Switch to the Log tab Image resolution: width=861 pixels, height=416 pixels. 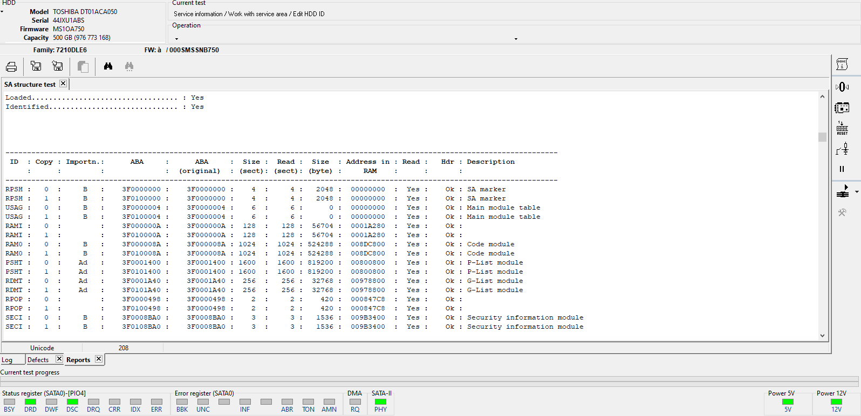click(7, 360)
